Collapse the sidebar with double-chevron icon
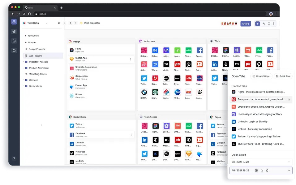Screen dimensions: 296x185 (x=65, y=23)
